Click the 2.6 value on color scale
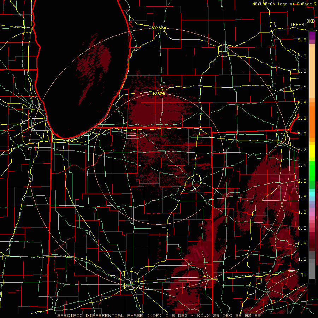This screenshot has width=318, height=318. pyautogui.click(x=302, y=181)
